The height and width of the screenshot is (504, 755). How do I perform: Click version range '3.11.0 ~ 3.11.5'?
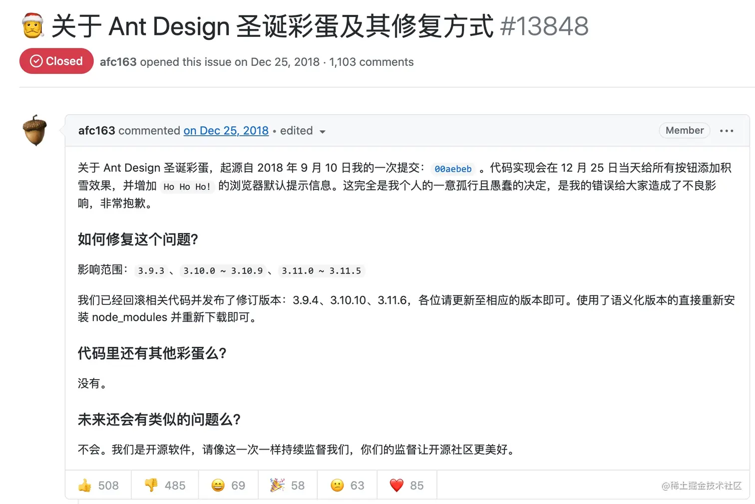tap(321, 270)
